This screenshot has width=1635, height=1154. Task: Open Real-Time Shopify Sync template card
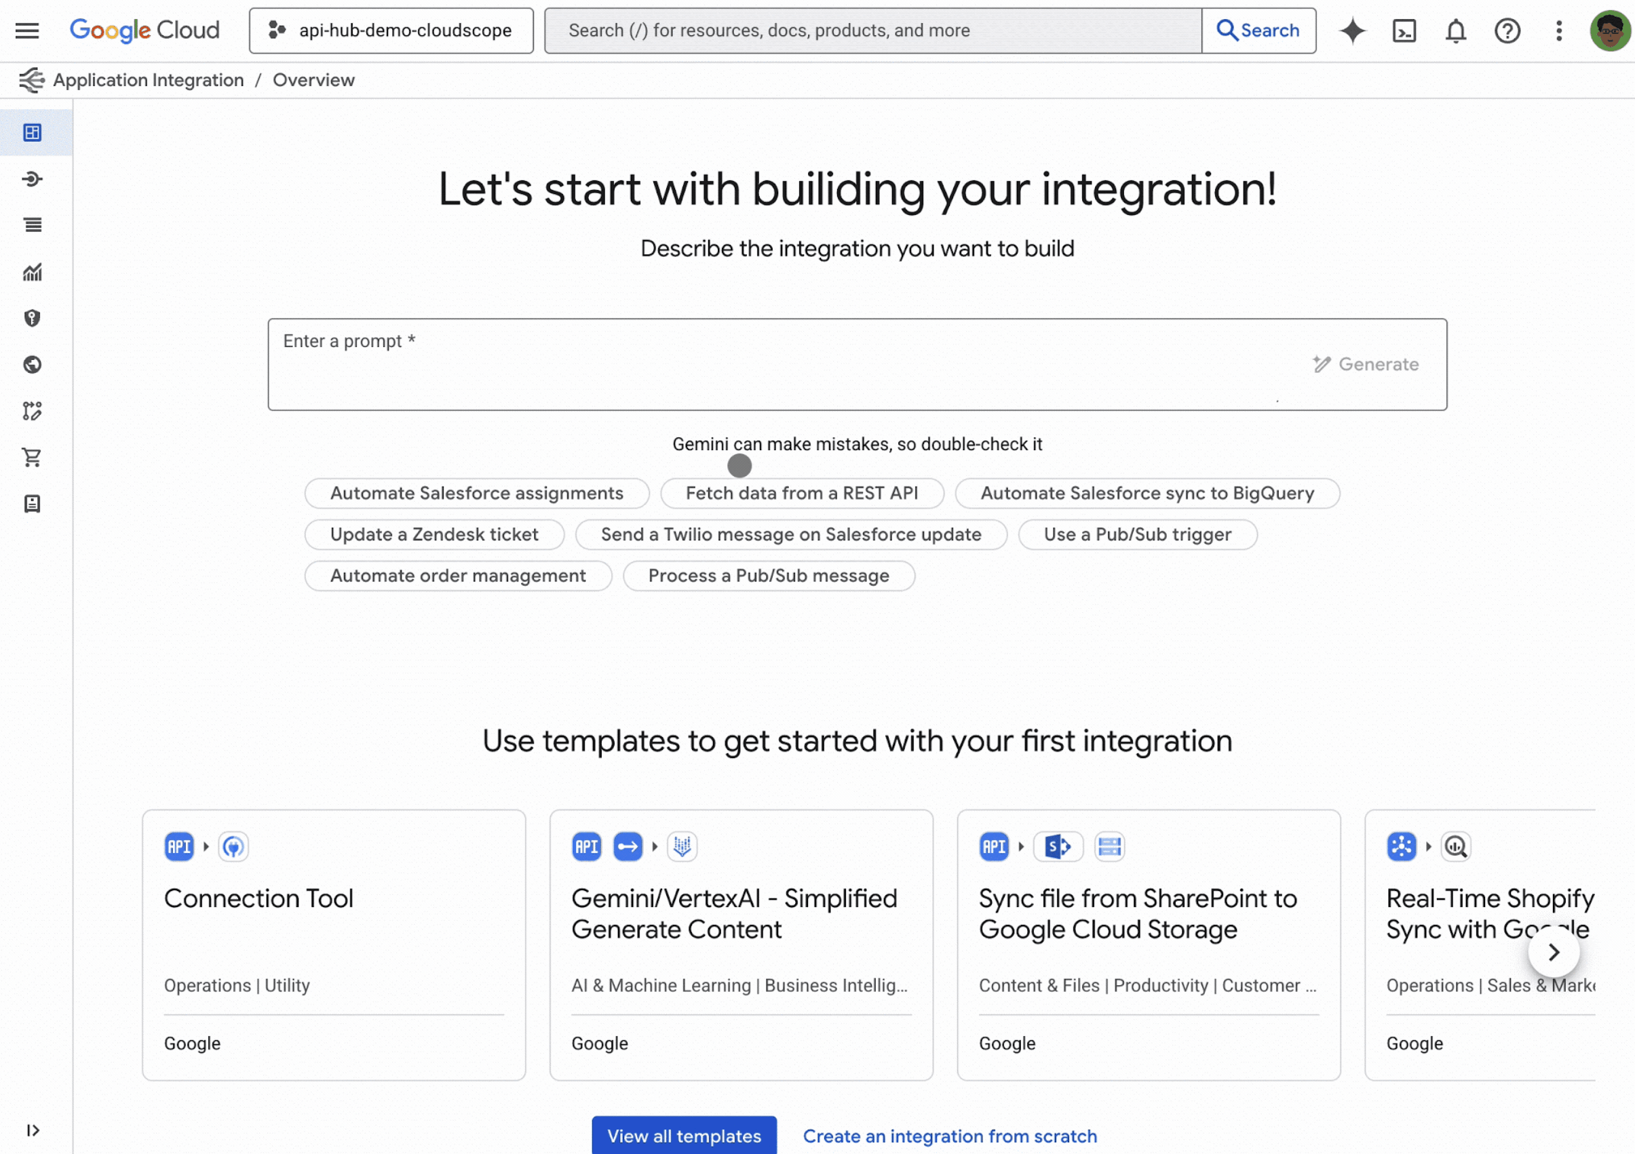click(1480, 945)
